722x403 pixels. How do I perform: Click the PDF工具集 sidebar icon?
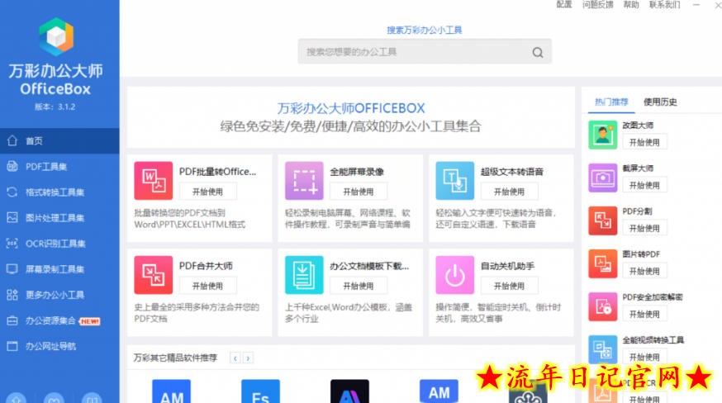coord(12,166)
